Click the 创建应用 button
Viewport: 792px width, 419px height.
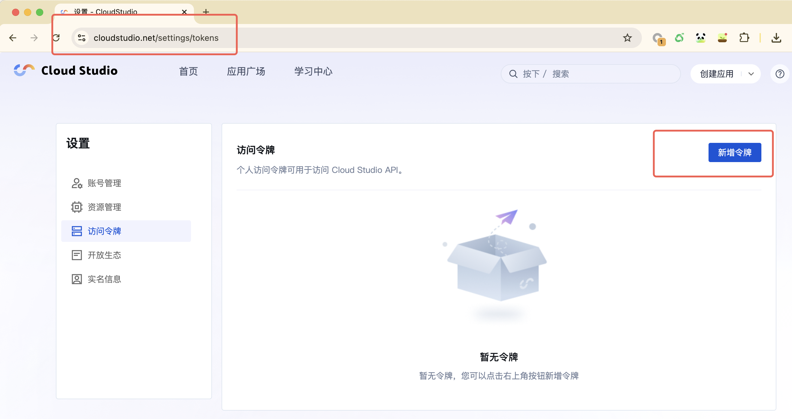717,74
